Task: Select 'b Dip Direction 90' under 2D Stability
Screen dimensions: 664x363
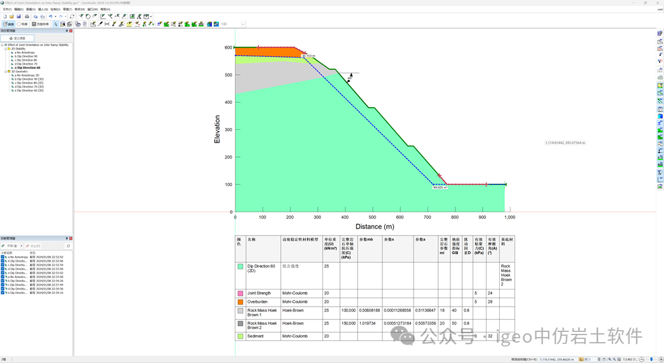Action: (27, 56)
